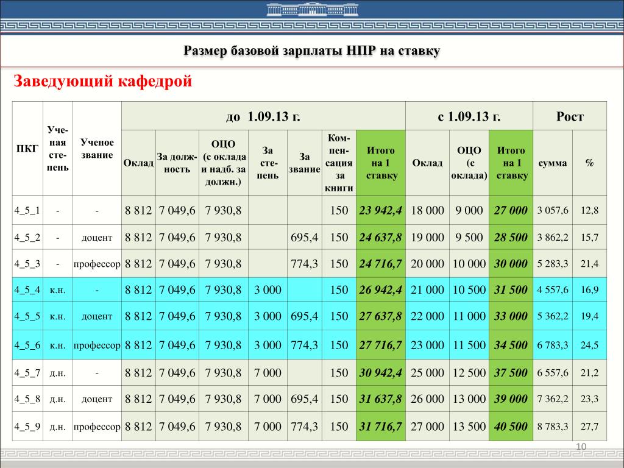Select the title 'Размер базовой зарплаты НПР на ставку'
Screen dimensions: 624x468
(x=311, y=51)
